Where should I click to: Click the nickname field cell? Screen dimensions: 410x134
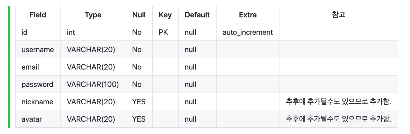pyautogui.click(x=38, y=102)
